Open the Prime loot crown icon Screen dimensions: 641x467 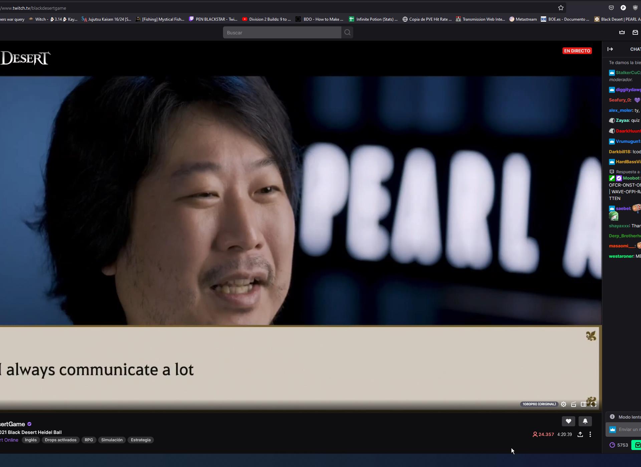(x=622, y=32)
